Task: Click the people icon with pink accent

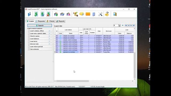Action: [68, 14]
